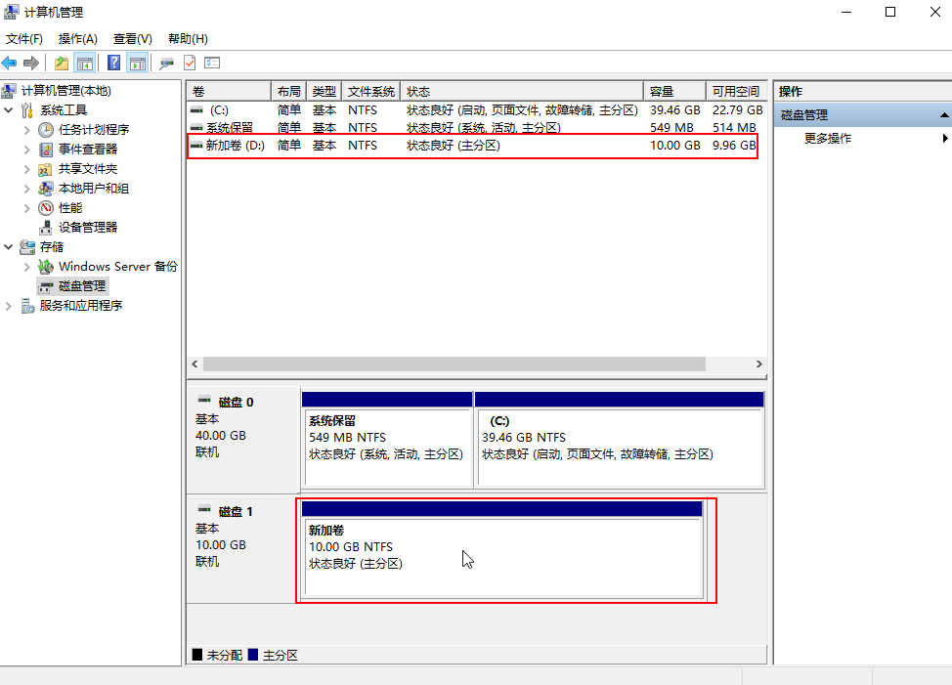Expand the 本地用户和组 node

pos(26,189)
